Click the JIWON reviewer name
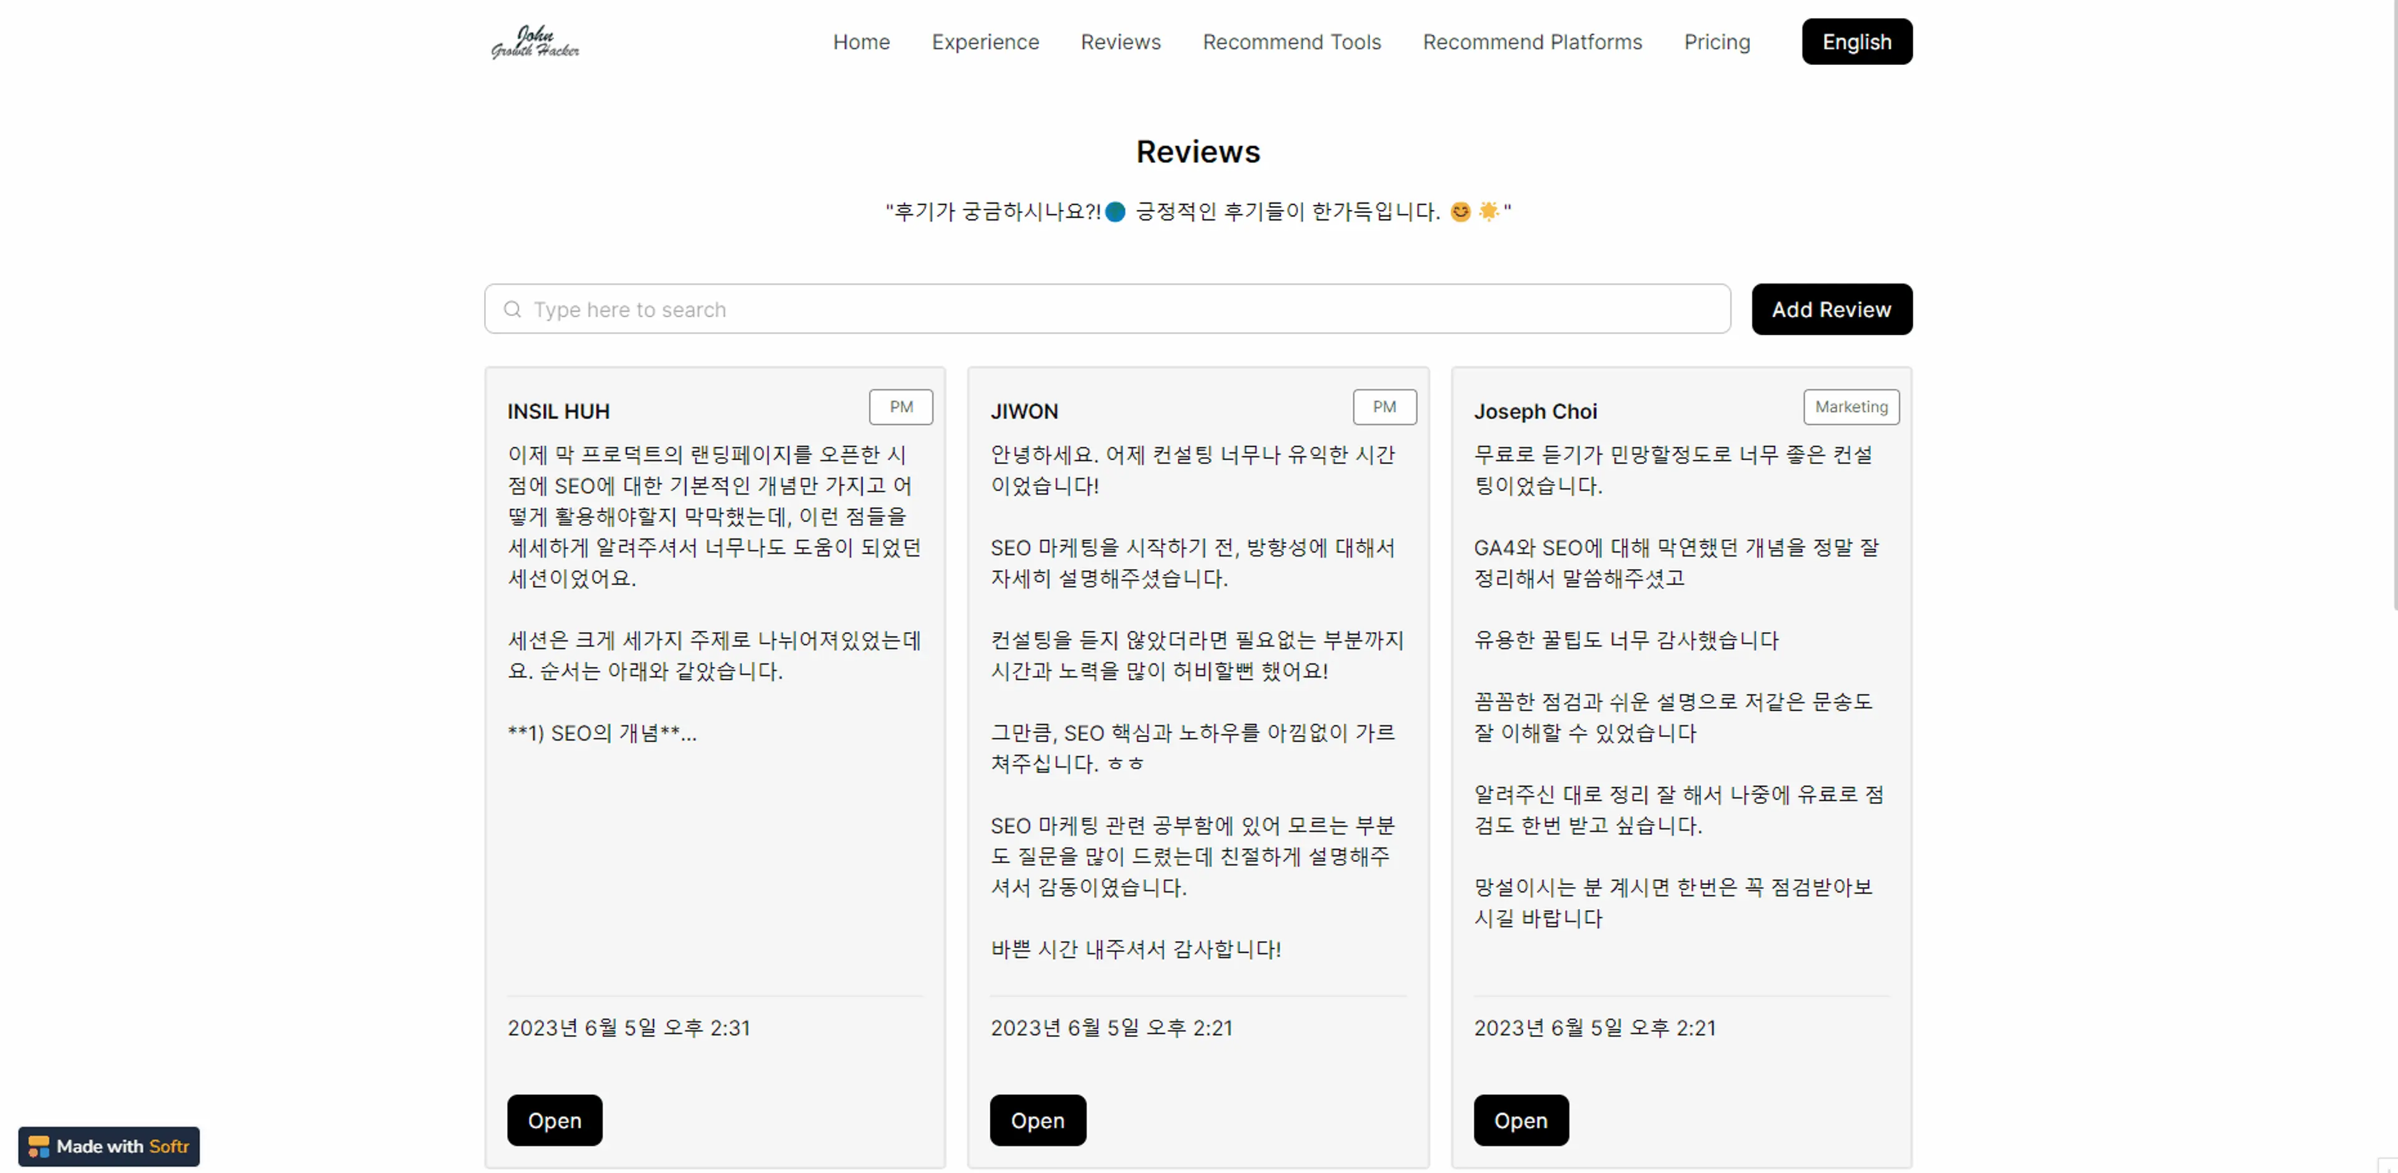2398x1173 pixels. [1024, 410]
